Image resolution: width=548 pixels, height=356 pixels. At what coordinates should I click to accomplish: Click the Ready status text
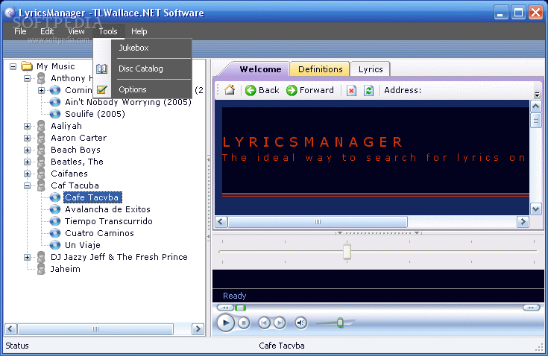tap(235, 296)
